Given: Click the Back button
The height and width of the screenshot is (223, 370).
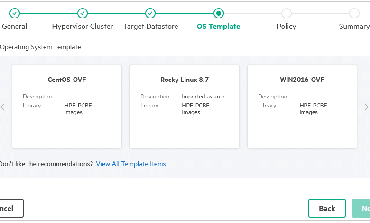Looking at the screenshot, I should pos(327,208).
